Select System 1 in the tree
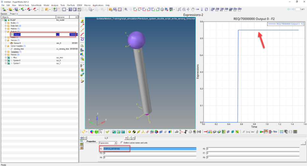Viewport: 307px width, 166px height. tap(17, 63)
